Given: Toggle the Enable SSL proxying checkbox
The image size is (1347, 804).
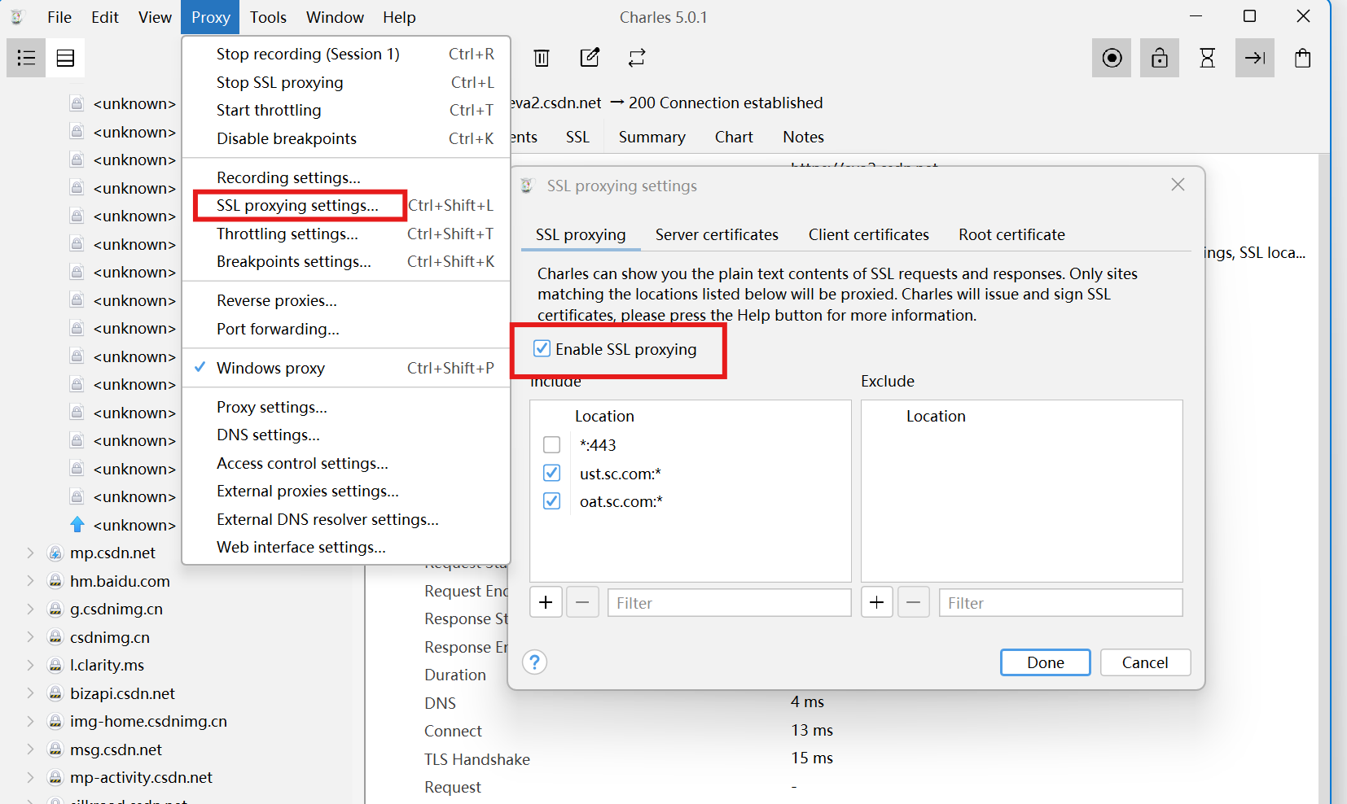Looking at the screenshot, I should [542, 349].
